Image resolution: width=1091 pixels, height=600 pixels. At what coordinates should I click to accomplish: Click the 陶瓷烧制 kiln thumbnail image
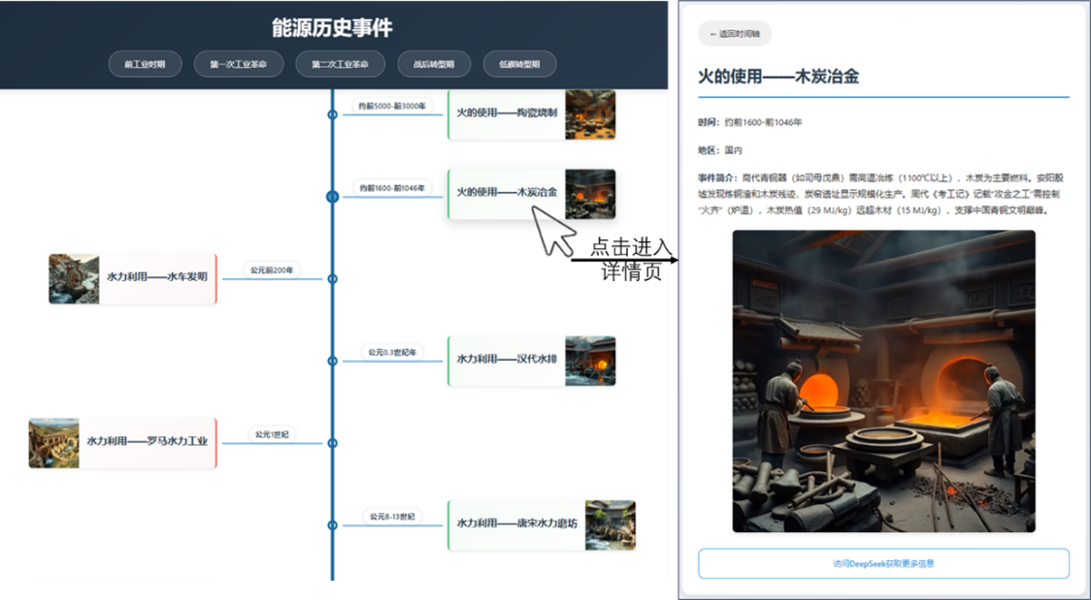590,114
